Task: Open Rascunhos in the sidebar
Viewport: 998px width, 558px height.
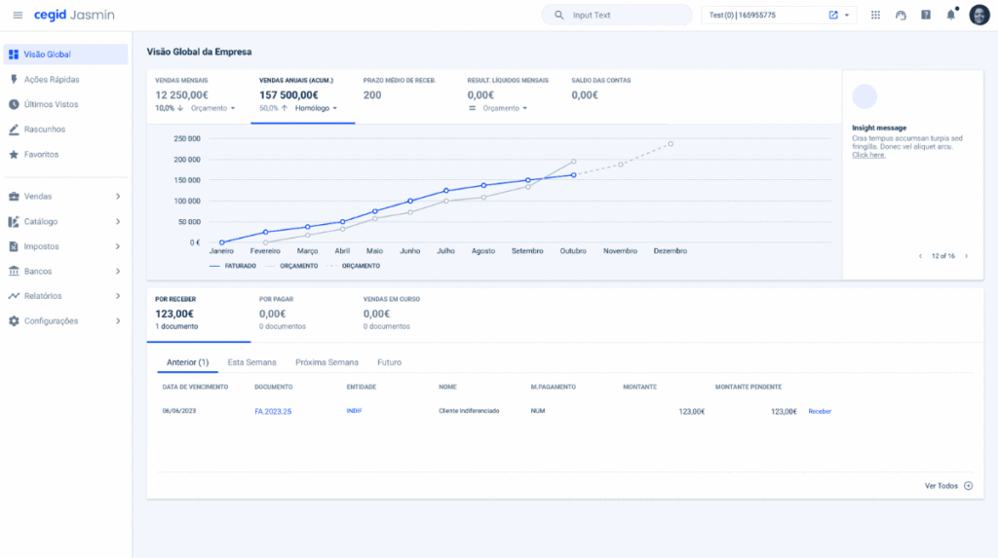Action: point(44,130)
